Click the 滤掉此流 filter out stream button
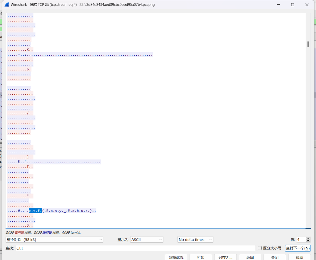The image size is (316, 260). (x=176, y=257)
